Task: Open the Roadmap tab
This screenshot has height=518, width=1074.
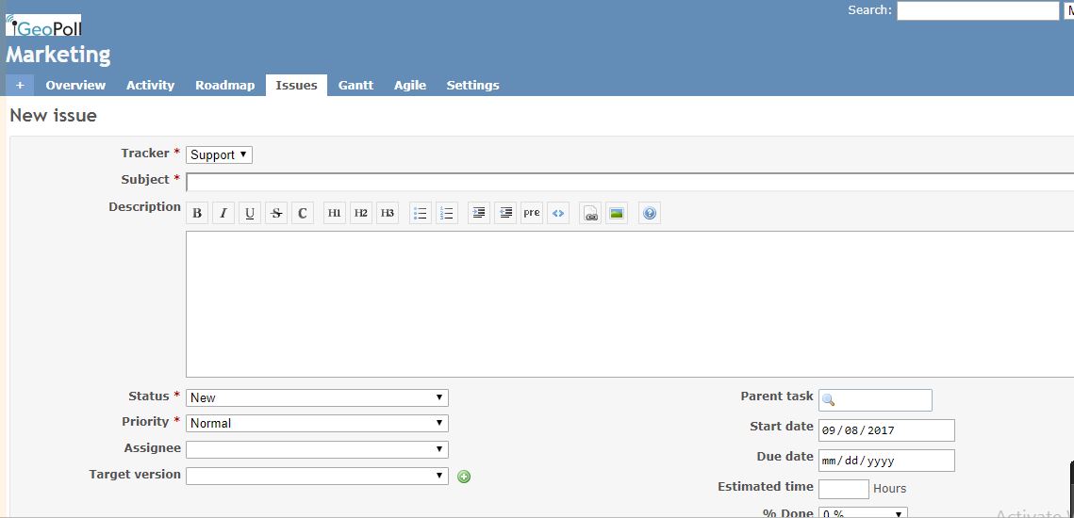Action: tap(224, 85)
